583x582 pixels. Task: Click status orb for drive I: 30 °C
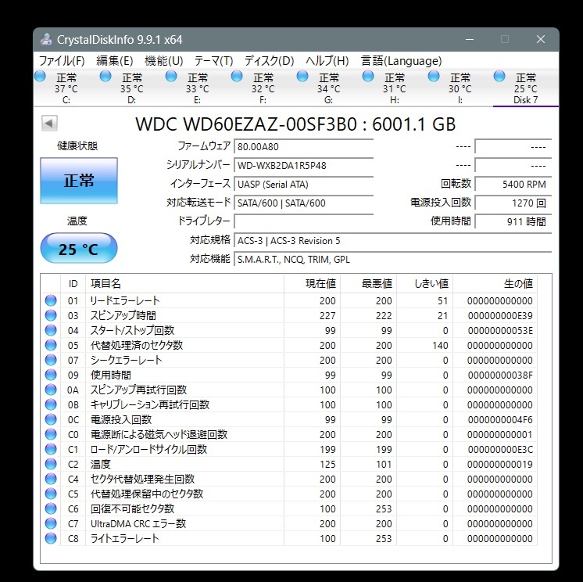(x=434, y=77)
